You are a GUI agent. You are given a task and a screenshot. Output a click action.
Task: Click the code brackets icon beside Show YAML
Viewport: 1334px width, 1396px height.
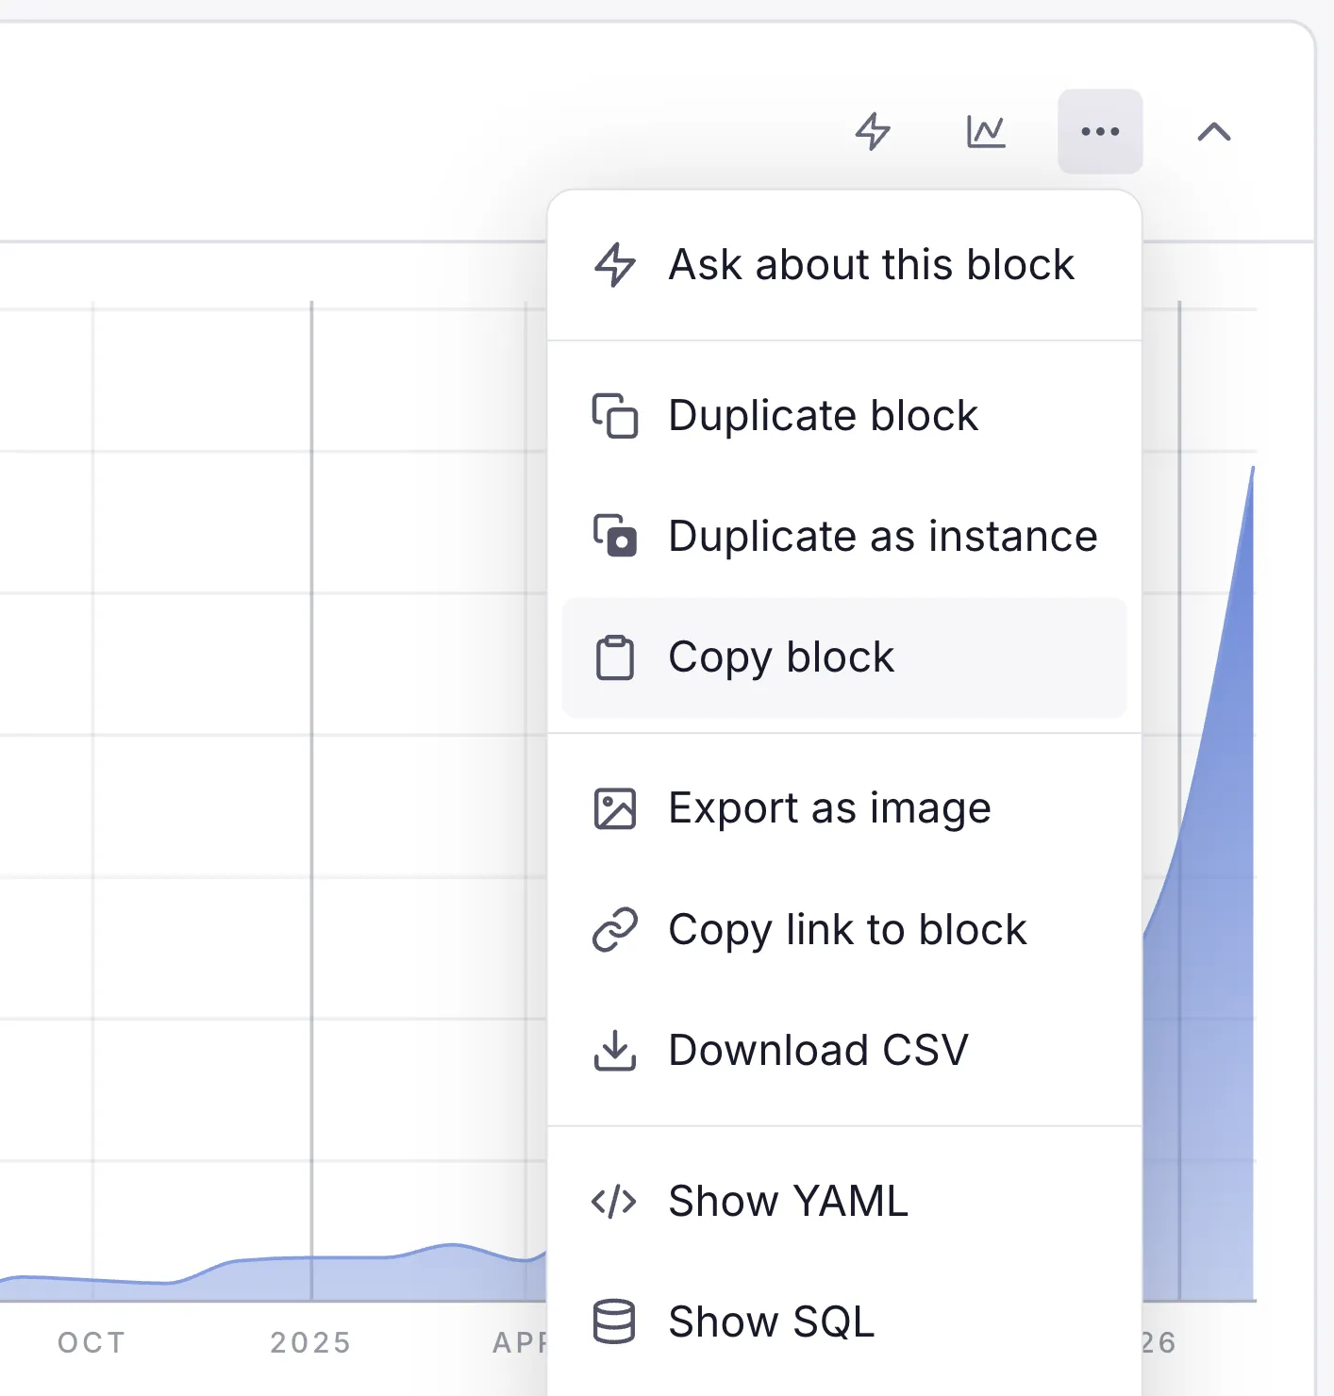pyautogui.click(x=614, y=1202)
